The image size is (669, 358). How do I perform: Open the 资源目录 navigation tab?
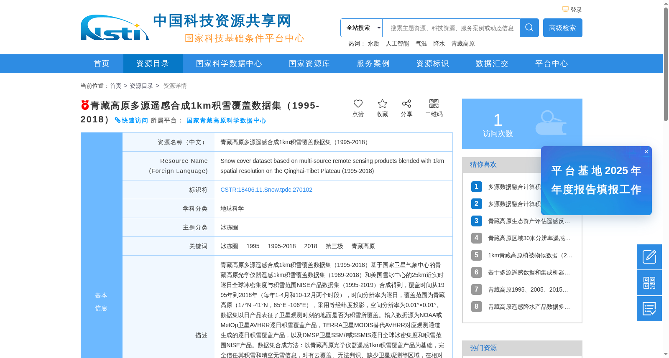tap(153, 63)
